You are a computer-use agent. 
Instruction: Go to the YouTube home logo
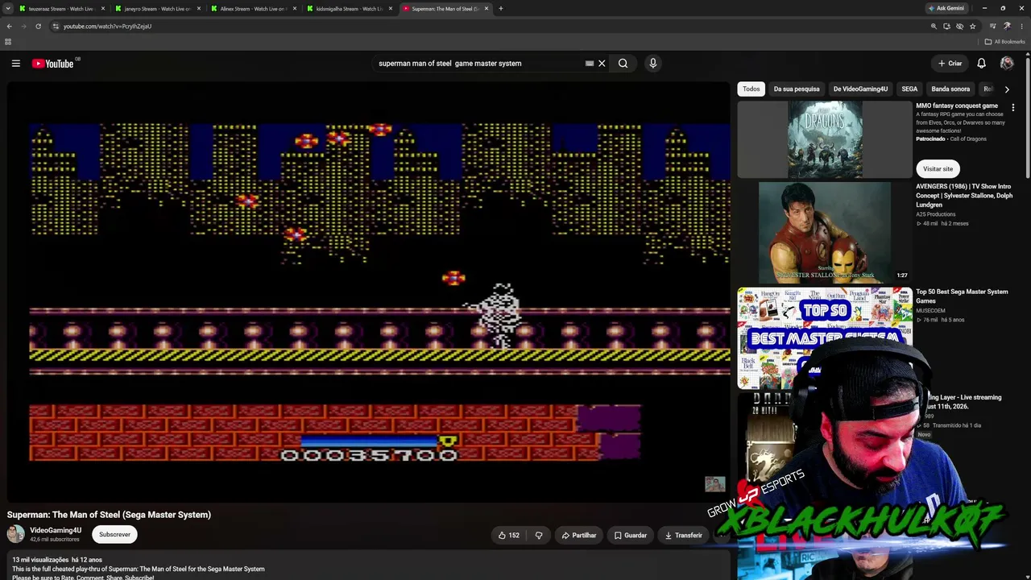point(53,64)
